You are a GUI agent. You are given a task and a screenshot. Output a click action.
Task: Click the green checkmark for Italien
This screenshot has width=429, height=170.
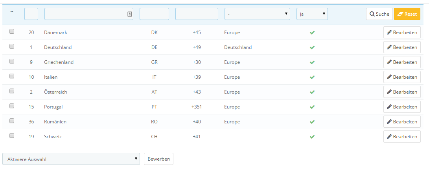click(312, 77)
